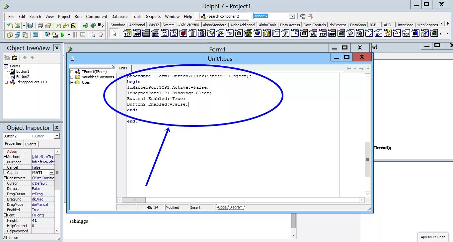Screen dimensions: 453x242
Task: Switch to the Standard palette tab
Action: pos(118,25)
